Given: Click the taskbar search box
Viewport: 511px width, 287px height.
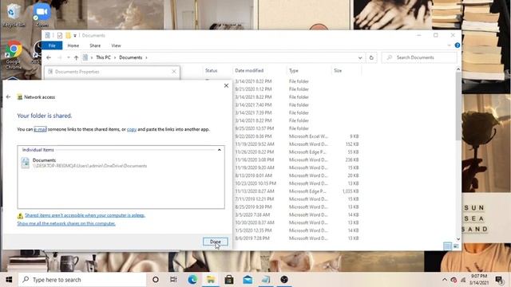Looking at the screenshot, I should 82,280.
